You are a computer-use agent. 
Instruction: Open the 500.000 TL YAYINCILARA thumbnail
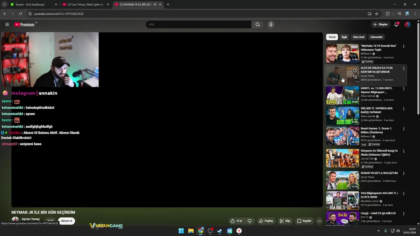click(x=343, y=116)
